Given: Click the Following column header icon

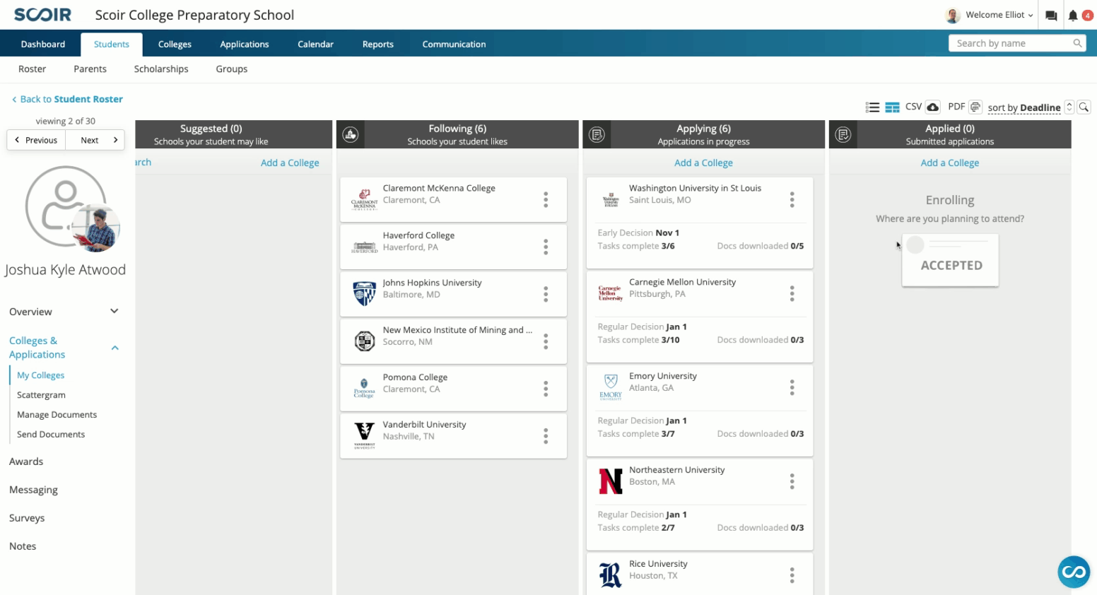Looking at the screenshot, I should (351, 134).
